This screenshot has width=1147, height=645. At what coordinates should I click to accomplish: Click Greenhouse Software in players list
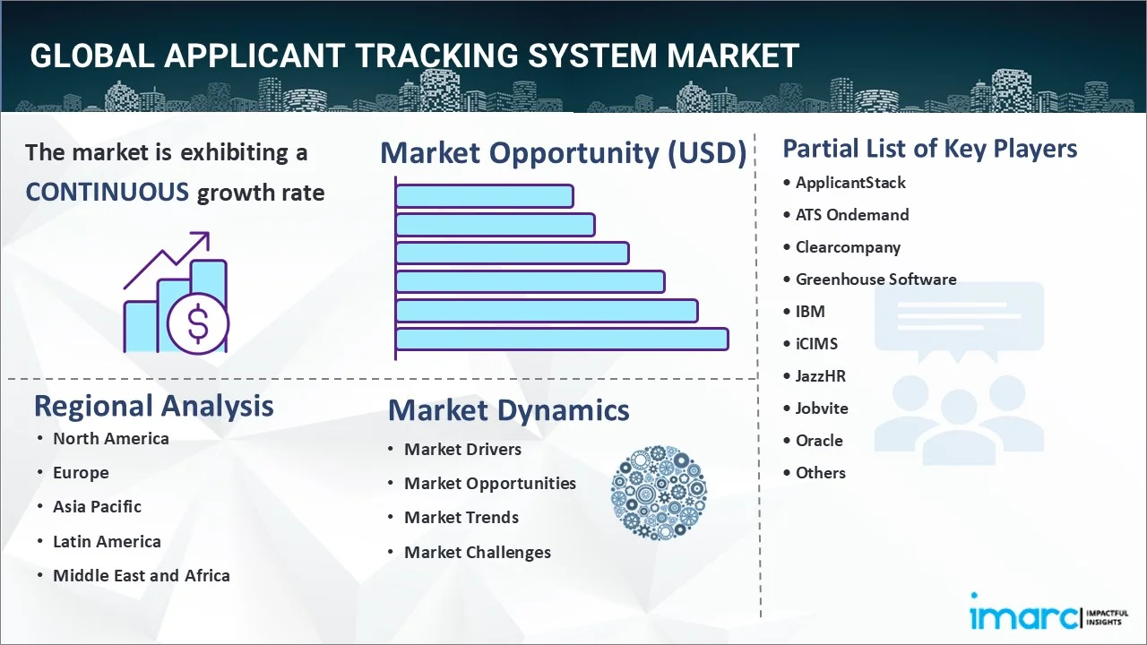(875, 279)
